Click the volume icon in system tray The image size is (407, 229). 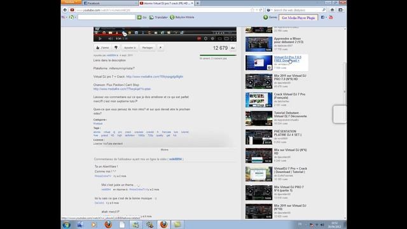[x=322, y=225]
